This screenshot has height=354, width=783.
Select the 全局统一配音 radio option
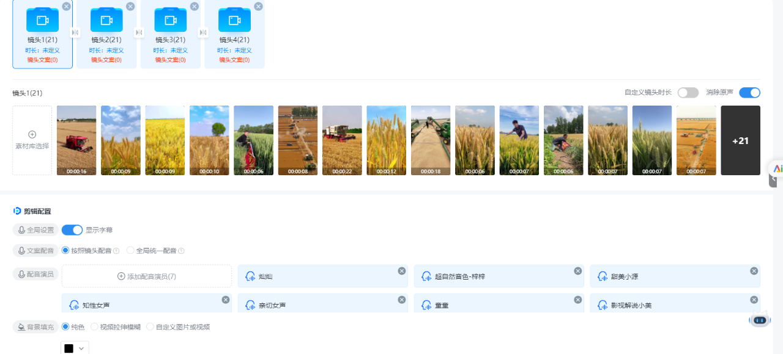pos(130,250)
